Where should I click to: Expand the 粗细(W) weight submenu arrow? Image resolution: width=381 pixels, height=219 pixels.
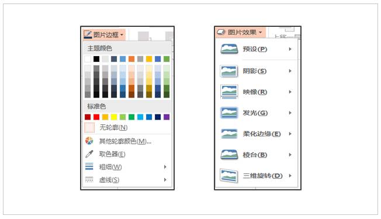(x=165, y=167)
